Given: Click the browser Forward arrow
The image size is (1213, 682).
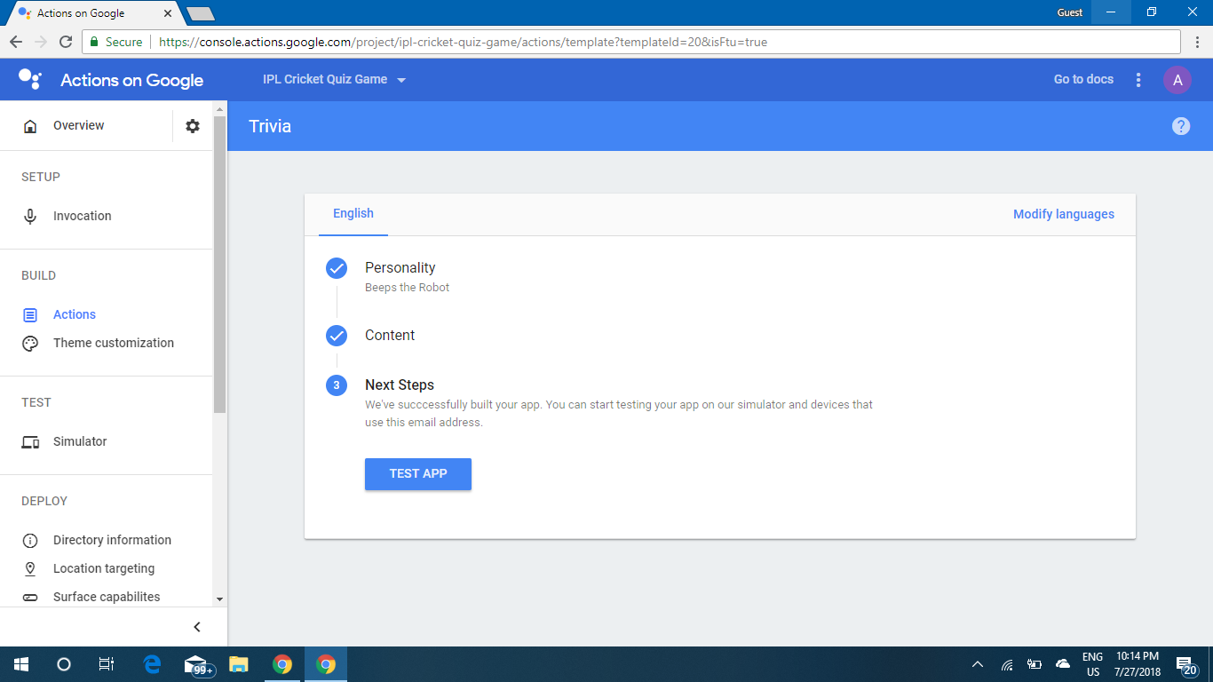Looking at the screenshot, I should (41, 42).
